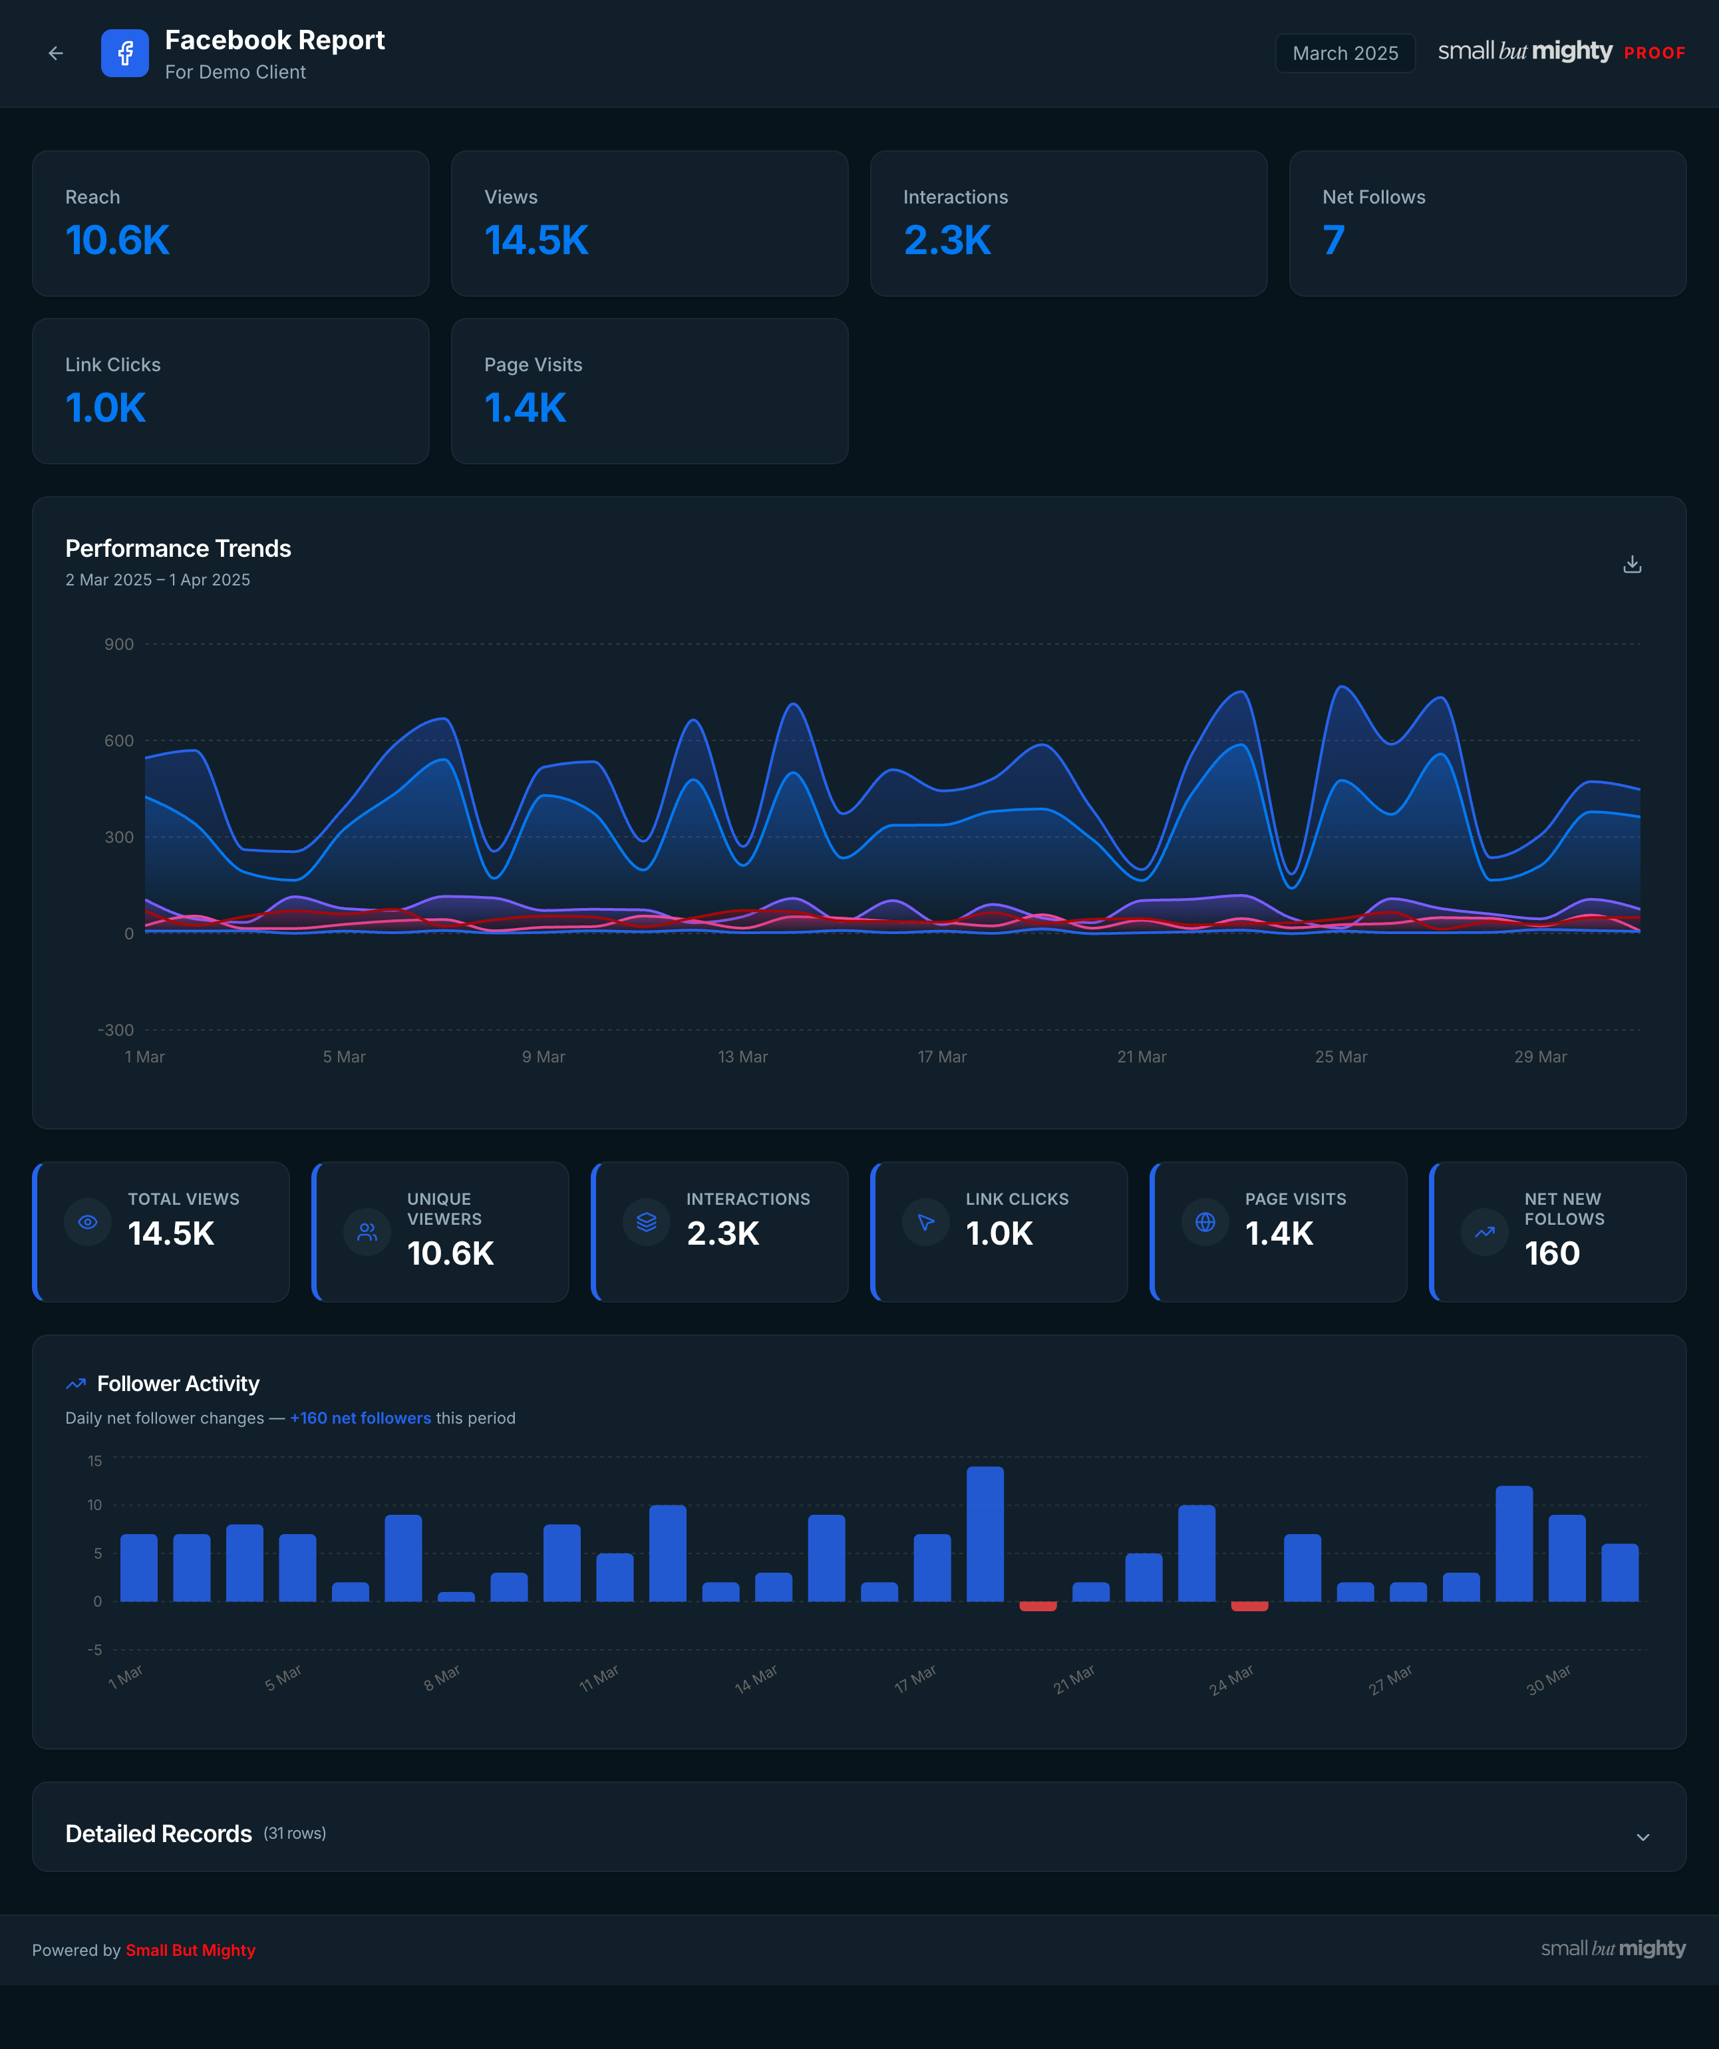The height and width of the screenshot is (2049, 1719).
Task: Click the '13 Mar' axis label on trends chart
Action: pos(742,1056)
